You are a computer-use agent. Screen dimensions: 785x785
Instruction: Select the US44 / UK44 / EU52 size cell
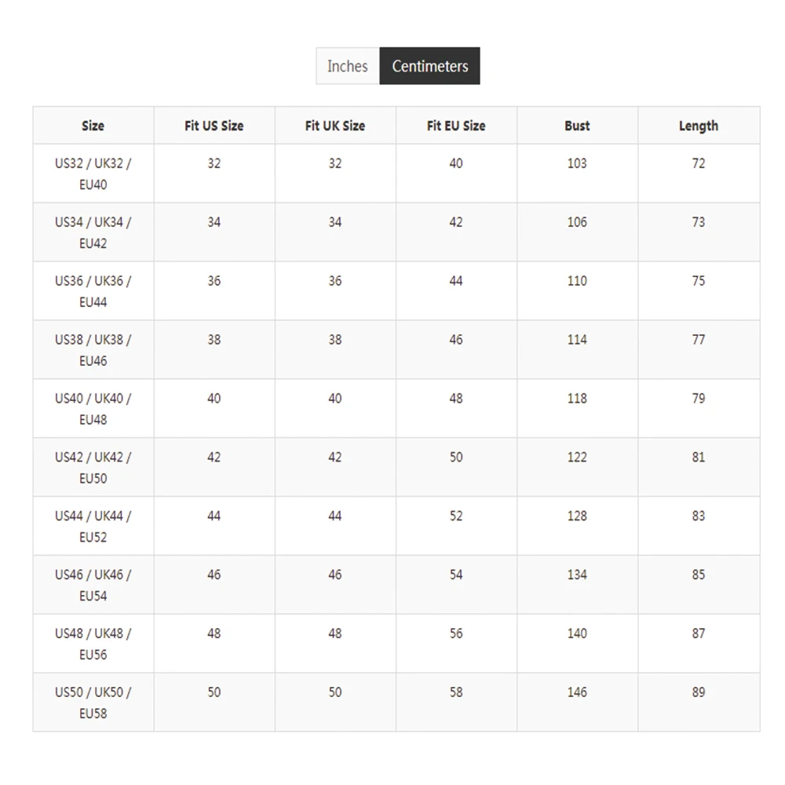tap(93, 526)
